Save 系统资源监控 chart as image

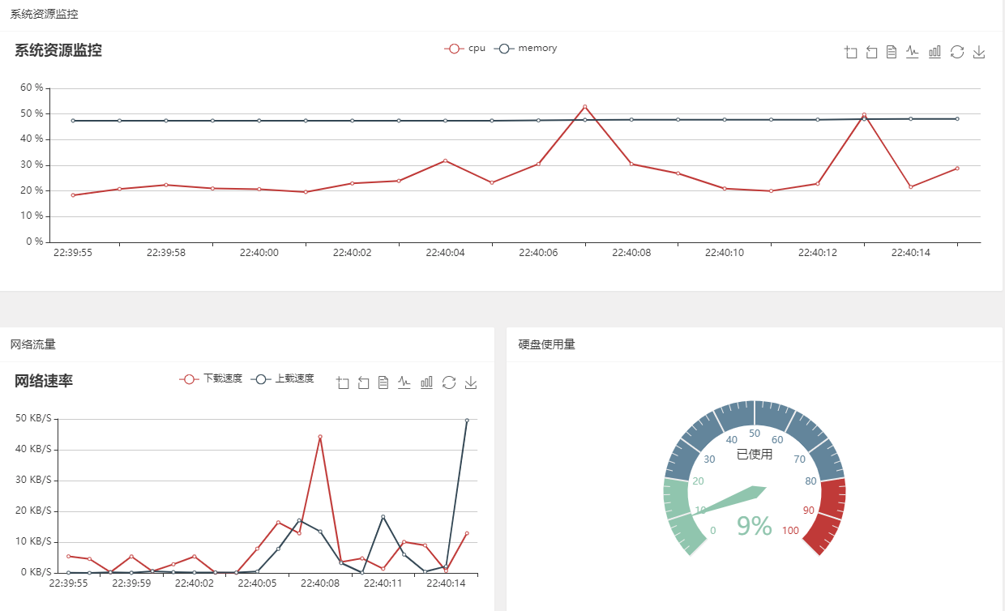coord(978,52)
